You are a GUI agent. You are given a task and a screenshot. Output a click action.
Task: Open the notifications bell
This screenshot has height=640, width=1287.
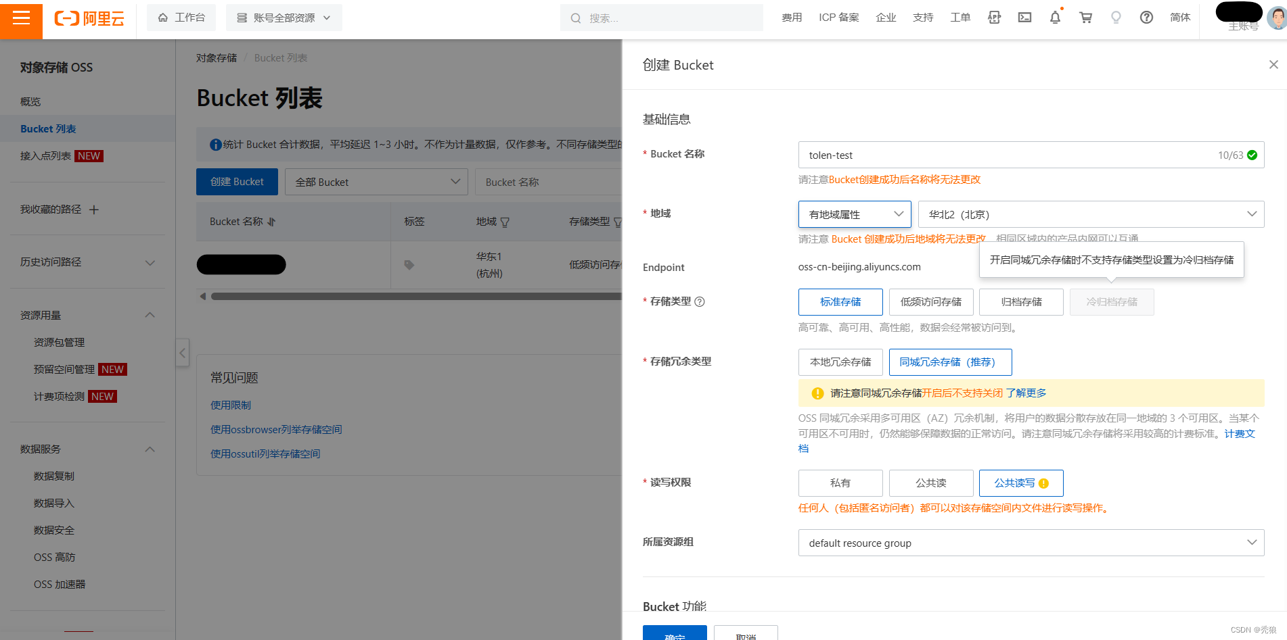pyautogui.click(x=1055, y=18)
